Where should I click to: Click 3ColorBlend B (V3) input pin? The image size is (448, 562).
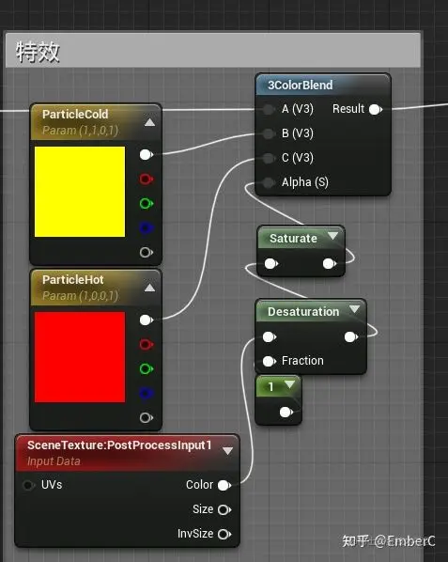269,133
